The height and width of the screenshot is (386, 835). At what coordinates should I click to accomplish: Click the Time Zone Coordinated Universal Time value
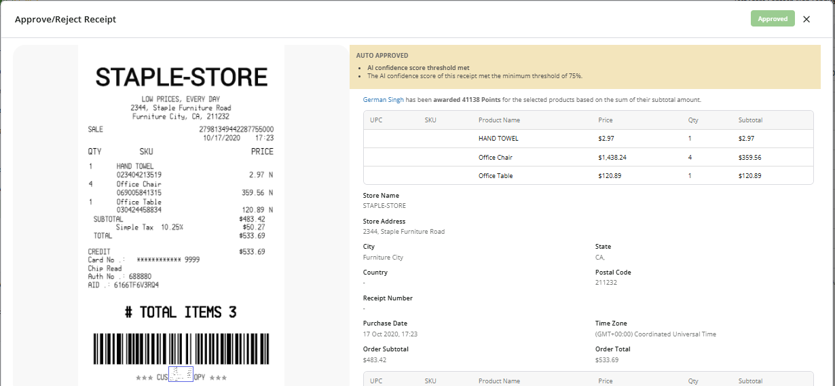(656, 334)
